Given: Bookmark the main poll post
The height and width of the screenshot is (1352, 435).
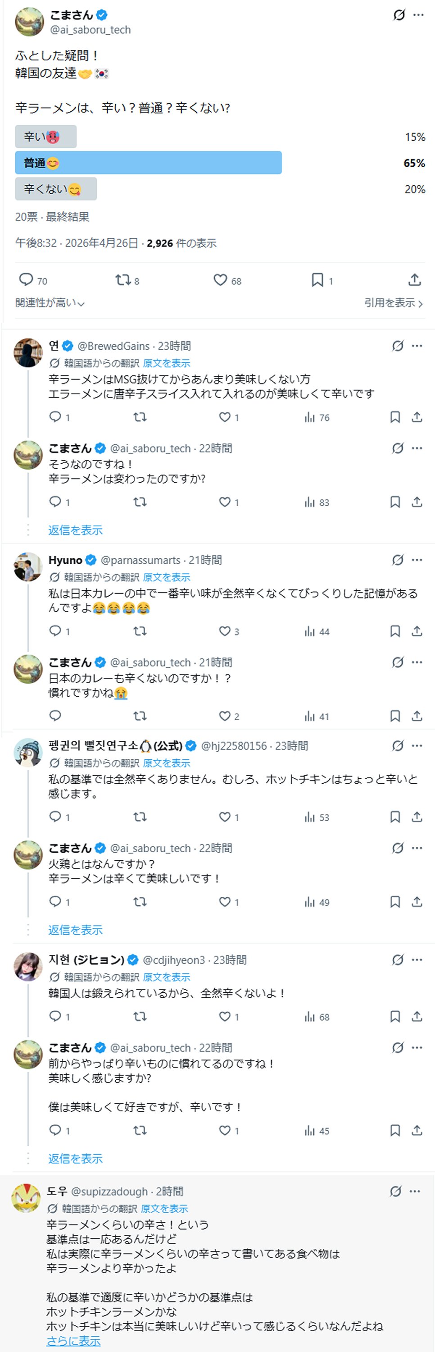Looking at the screenshot, I should 317,280.
